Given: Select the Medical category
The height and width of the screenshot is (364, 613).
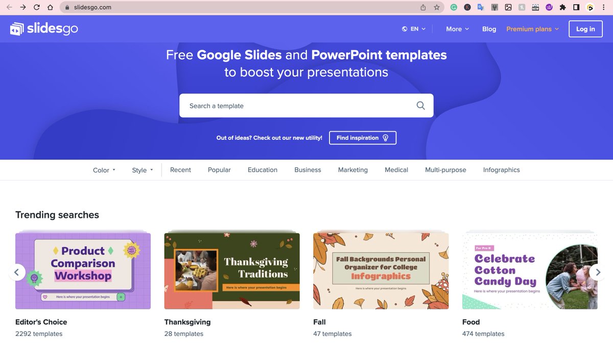Looking at the screenshot, I should [396, 170].
